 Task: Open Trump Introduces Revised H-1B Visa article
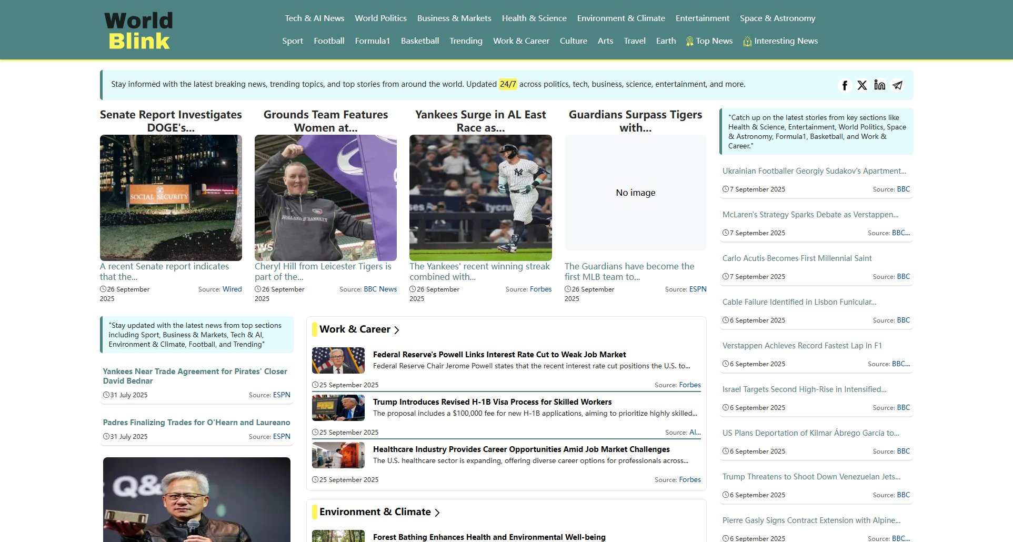492,402
